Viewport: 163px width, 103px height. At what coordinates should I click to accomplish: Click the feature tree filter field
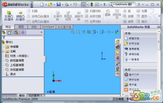coord(23,37)
